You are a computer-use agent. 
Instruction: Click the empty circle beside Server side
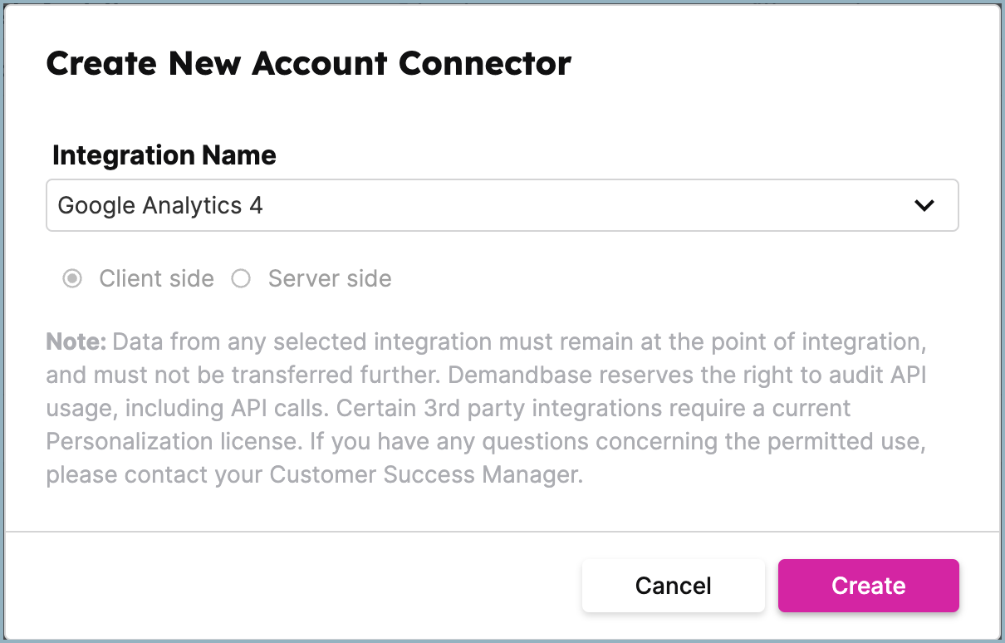[x=241, y=278]
